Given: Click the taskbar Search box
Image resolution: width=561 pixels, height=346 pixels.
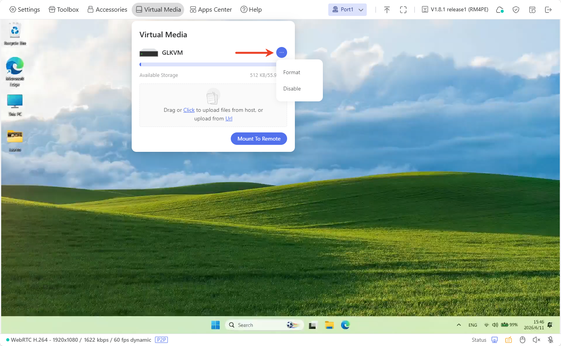Looking at the screenshot, I should tap(265, 325).
